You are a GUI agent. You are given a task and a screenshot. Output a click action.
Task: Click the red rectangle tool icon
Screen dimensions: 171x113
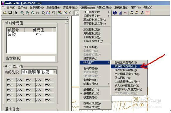pos(148,13)
